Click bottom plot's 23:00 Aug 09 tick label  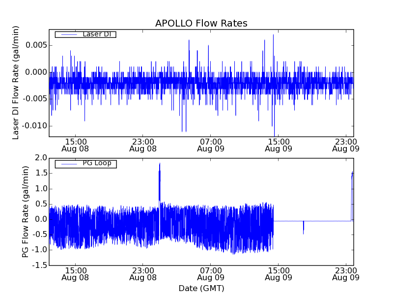[346, 274]
